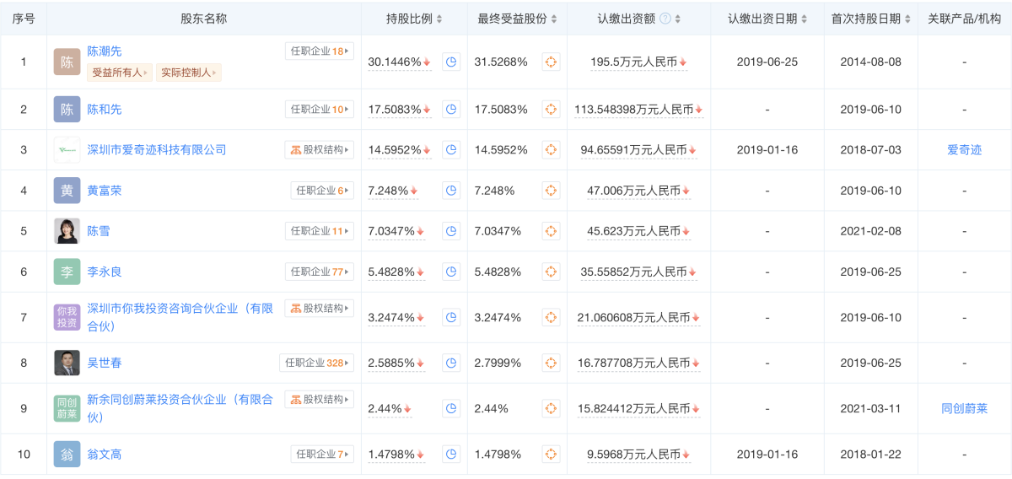
Task: Open shareholder 陈潮先 link
Action: point(105,51)
